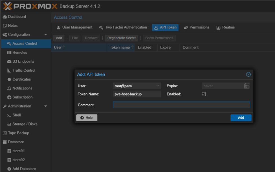Close the Add API token dialog
Screen dimensions: 275x172
248,74
